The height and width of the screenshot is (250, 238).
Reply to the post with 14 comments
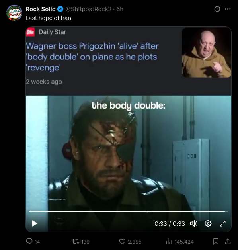[x=33, y=242]
